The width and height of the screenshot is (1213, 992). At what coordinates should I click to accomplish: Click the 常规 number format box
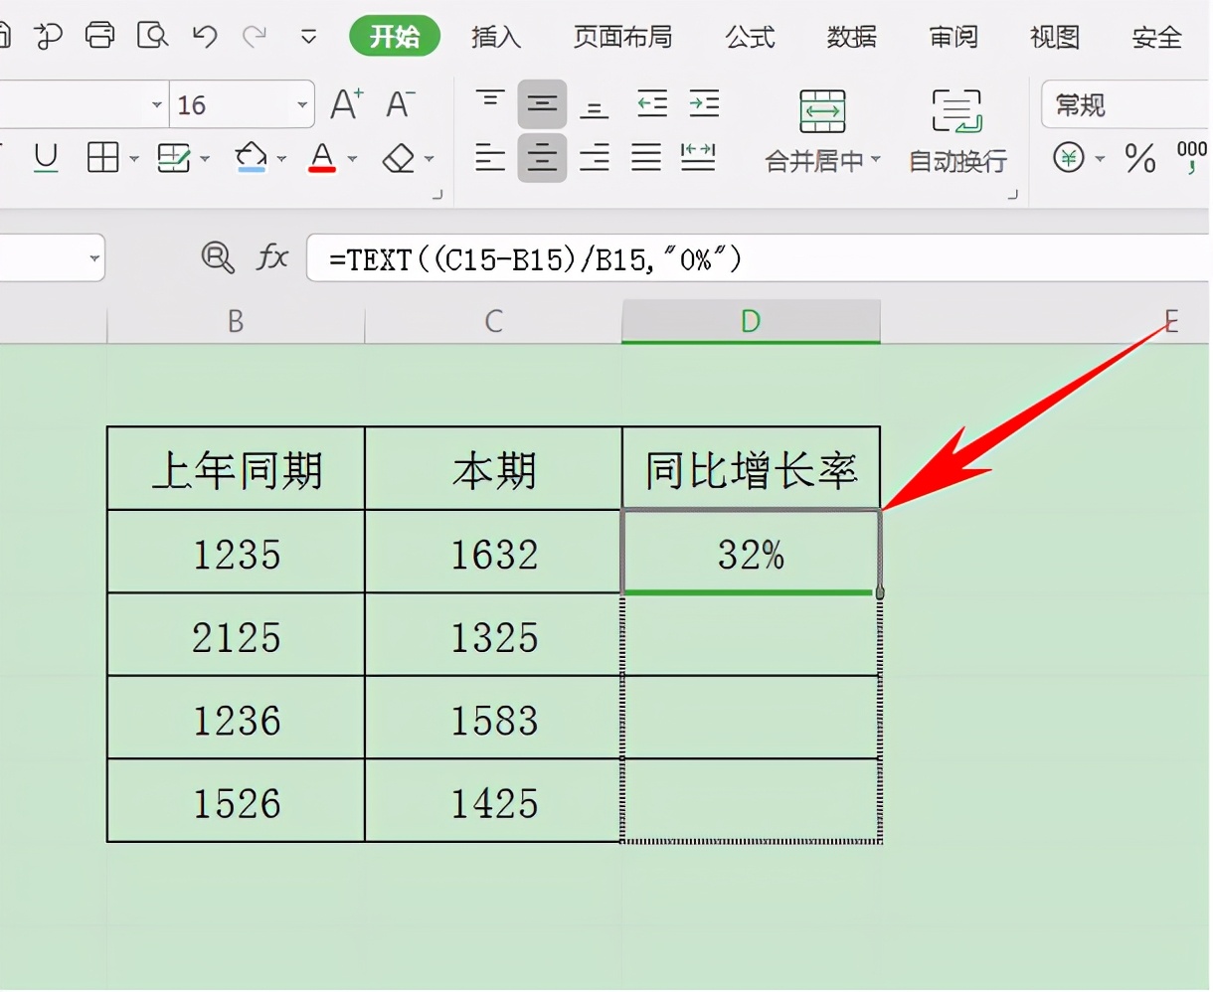(1114, 103)
